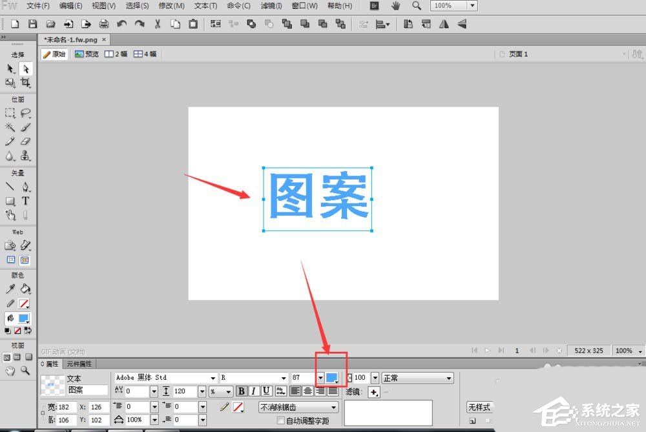Click the add filter plus button
This screenshot has width=646, height=432.
pyautogui.click(x=373, y=392)
